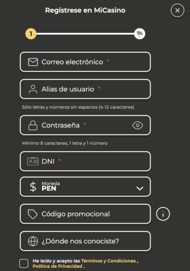Image resolution: width=190 pixels, height=271 pixels.
Task: Click the dollar sign currency icon
Action: [x=33, y=187]
